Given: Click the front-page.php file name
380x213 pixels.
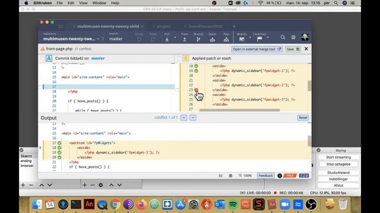Looking at the screenshot, I should pyautogui.click(x=59, y=49).
